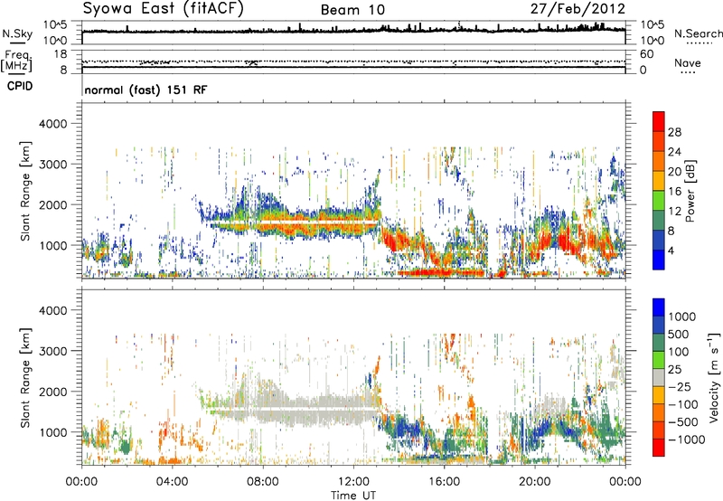
Task: Click the '60' tick on Nave axis
Action: click(646, 54)
